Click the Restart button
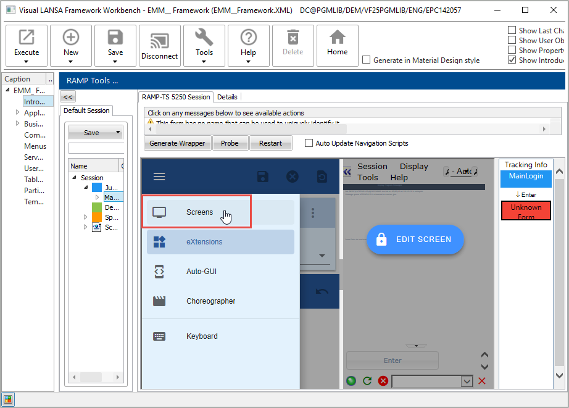Viewport: 569px width, 408px height. pyautogui.click(x=270, y=143)
